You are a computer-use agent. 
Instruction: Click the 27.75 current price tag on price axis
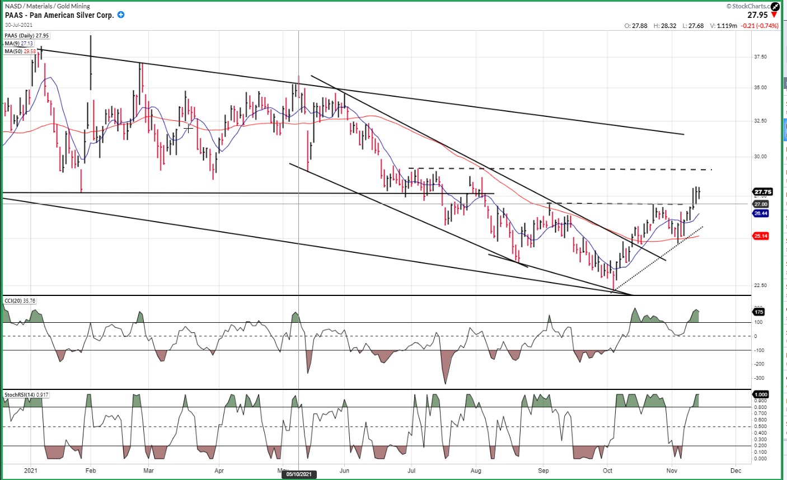tap(763, 192)
